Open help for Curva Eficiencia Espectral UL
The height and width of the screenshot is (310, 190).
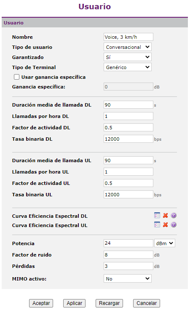[x=174, y=224]
